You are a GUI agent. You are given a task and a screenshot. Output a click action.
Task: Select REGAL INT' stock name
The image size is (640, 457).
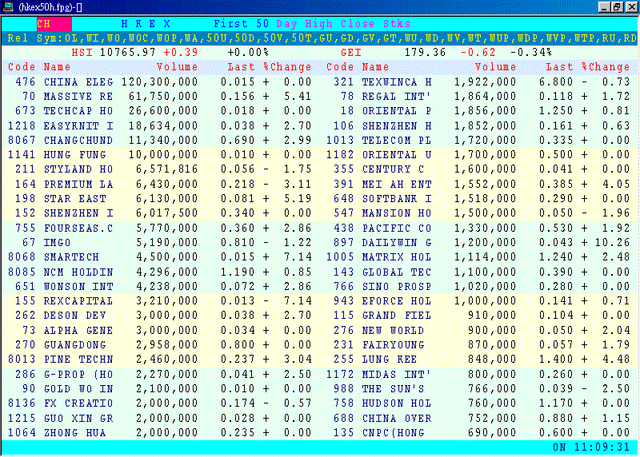pos(397,97)
